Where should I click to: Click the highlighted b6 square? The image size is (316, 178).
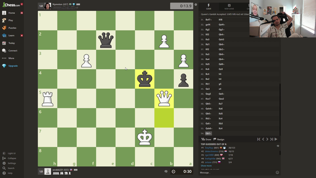click(164, 118)
